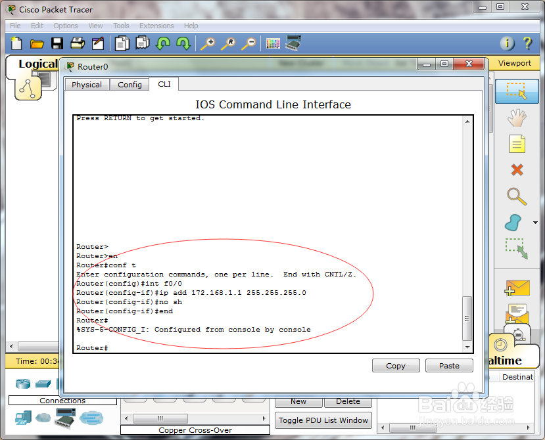
Task: Zoom in with the plus magnifier
Action: click(x=208, y=44)
